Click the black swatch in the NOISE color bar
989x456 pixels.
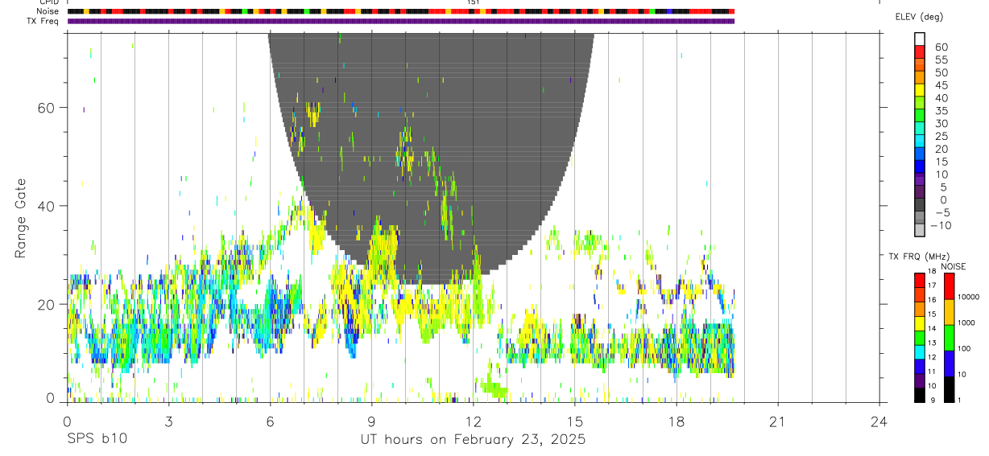pyautogui.click(x=950, y=389)
